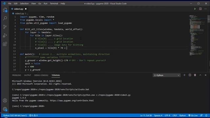210x118 pixels.
Task: Click line number 13 in gutter
Action: coord(14,54)
